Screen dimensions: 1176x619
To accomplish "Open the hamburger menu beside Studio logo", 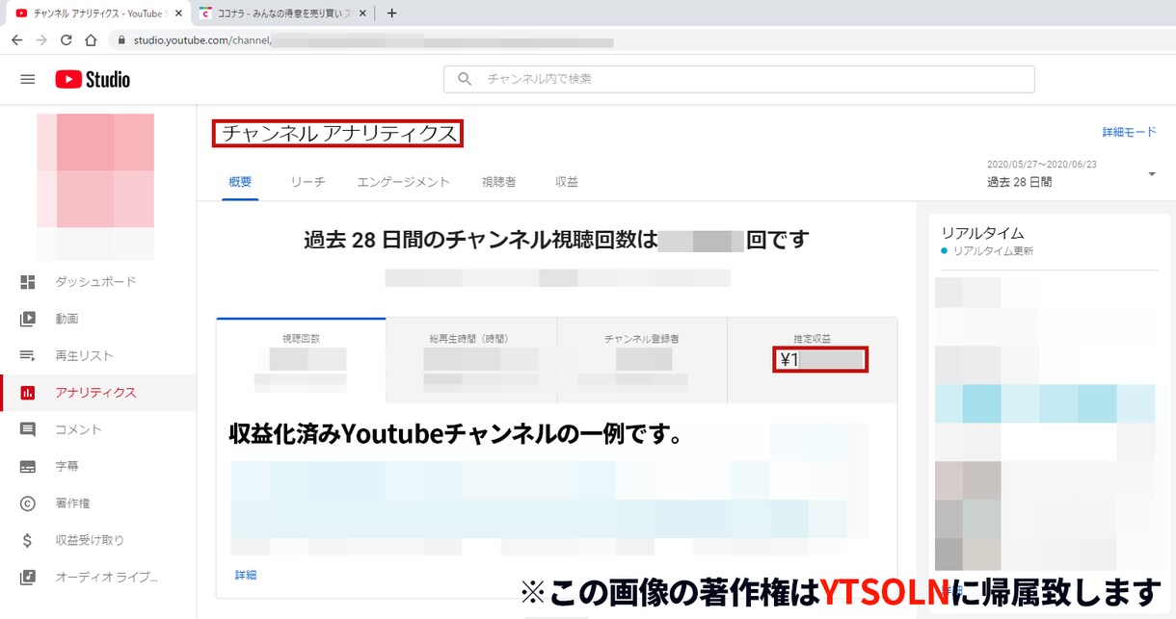I will 28,79.
